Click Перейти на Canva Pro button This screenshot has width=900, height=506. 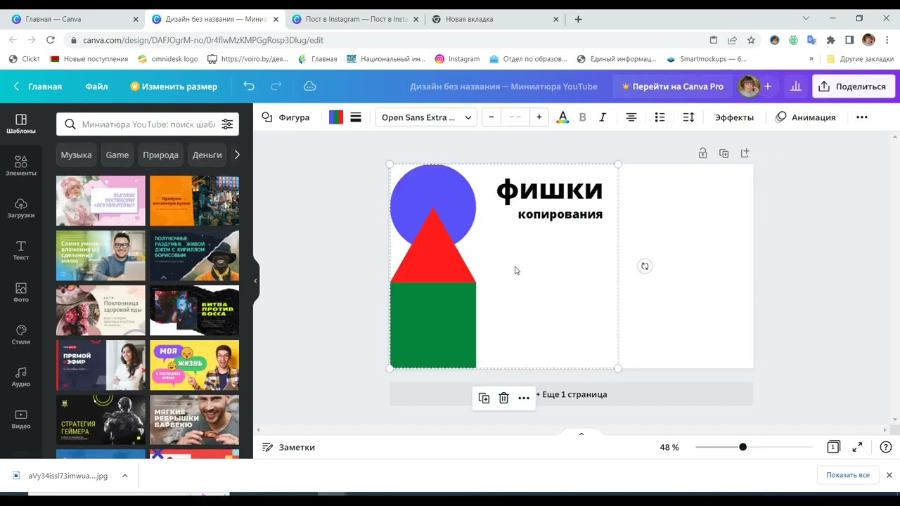point(671,86)
